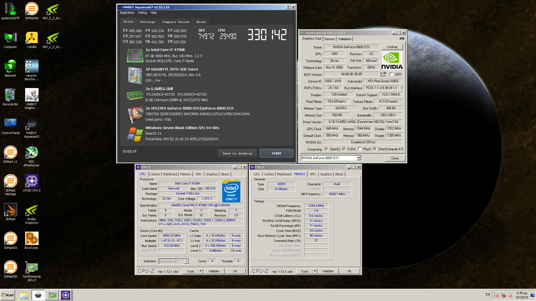Open the NVI_0_2_62 desktop shortcut
The width and height of the screenshot is (536, 301).
pos(52,11)
